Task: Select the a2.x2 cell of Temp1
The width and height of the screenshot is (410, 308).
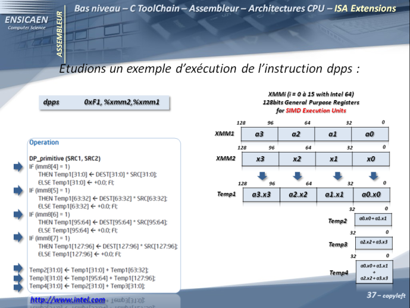Action: (298, 194)
